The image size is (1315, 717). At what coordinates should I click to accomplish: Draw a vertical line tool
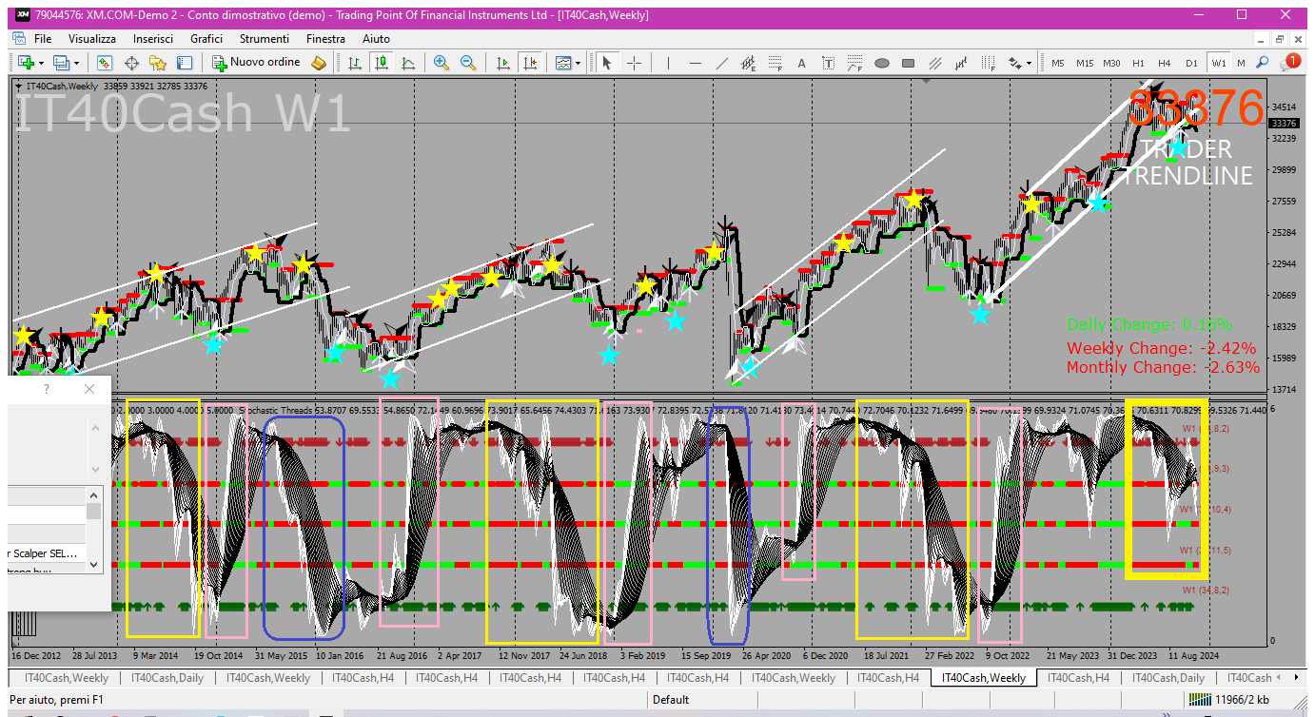tap(669, 63)
